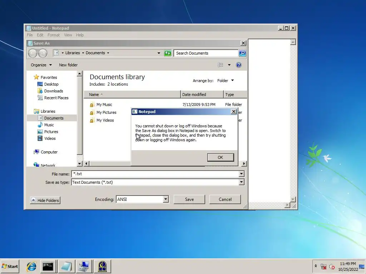This screenshot has width=366, height=274.
Task: Click the search magnifier icon
Action: (x=242, y=53)
